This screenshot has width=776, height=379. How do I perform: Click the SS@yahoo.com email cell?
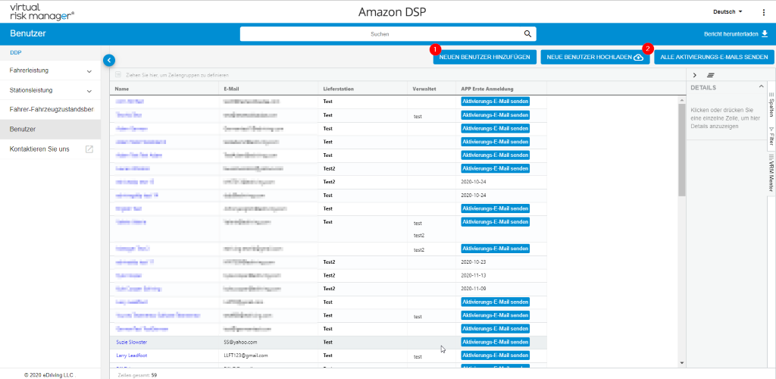point(240,342)
